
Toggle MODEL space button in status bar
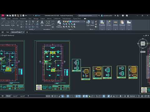click(48, 96)
